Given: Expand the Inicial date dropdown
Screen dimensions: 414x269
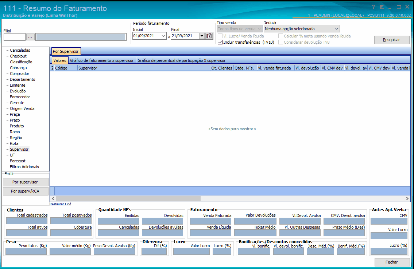Looking at the screenshot, I should 163,36.
